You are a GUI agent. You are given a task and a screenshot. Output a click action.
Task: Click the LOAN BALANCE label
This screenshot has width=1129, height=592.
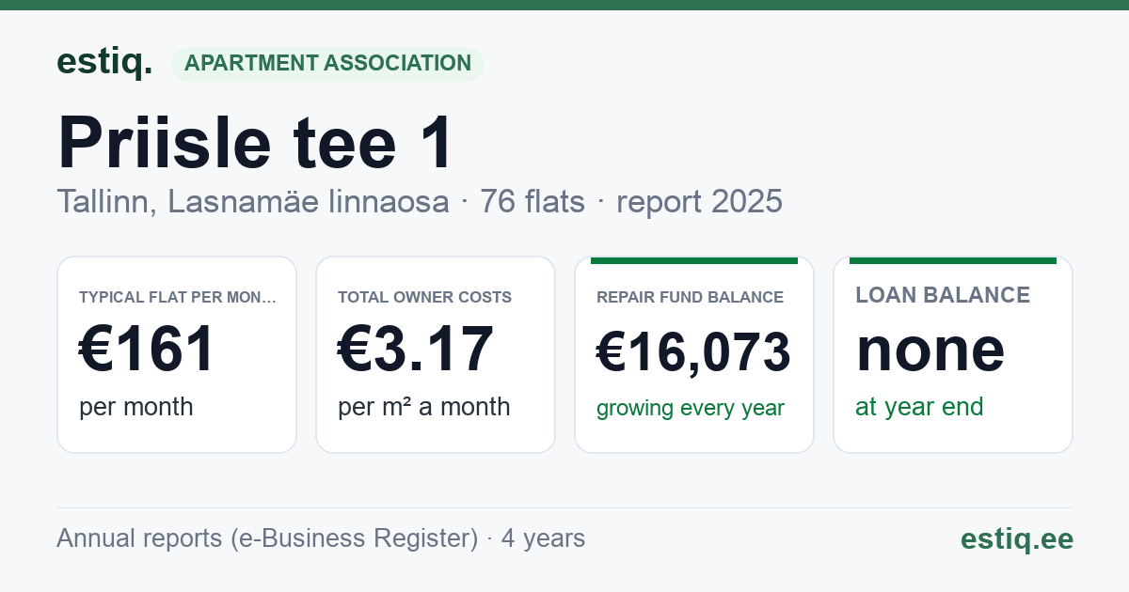[x=943, y=295]
